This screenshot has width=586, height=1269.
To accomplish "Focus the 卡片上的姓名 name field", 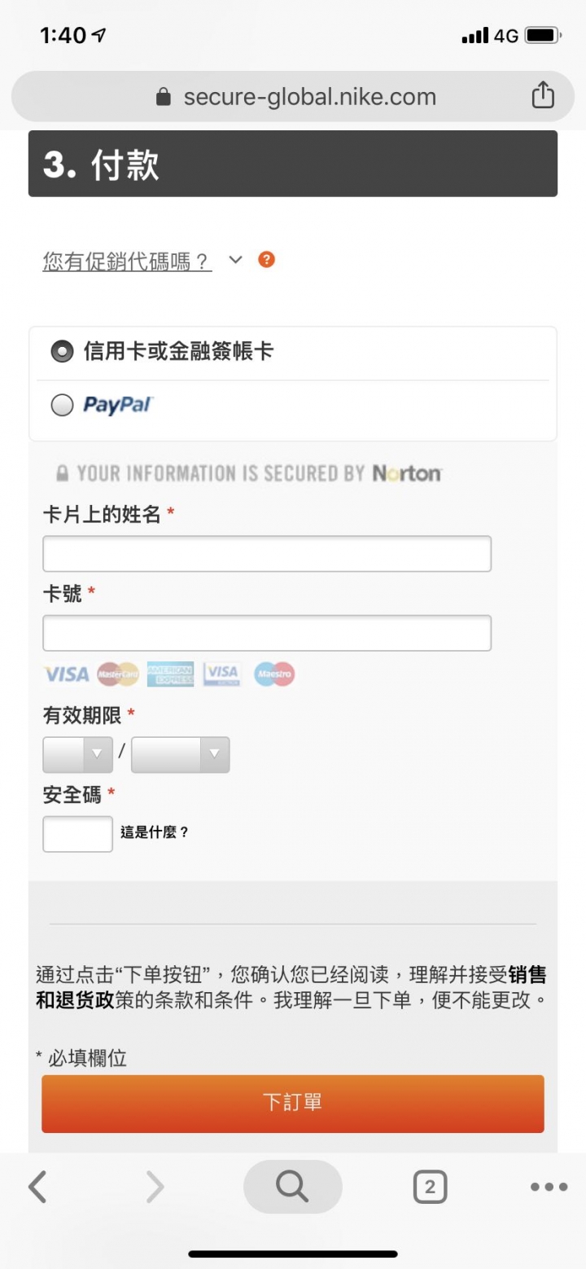I will pos(267,554).
